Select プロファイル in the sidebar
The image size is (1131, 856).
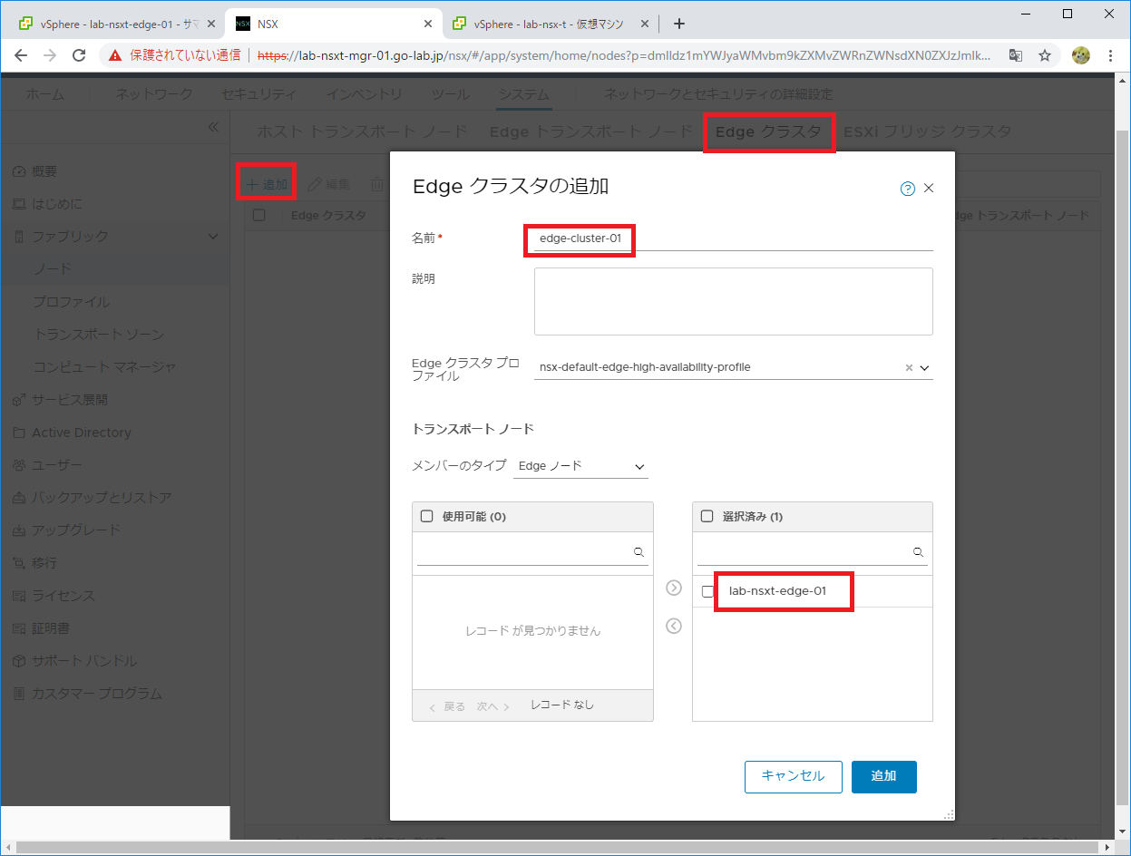click(x=71, y=302)
